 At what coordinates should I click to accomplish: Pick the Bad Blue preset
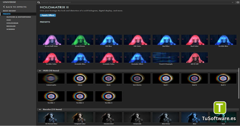[x=166, y=40]
